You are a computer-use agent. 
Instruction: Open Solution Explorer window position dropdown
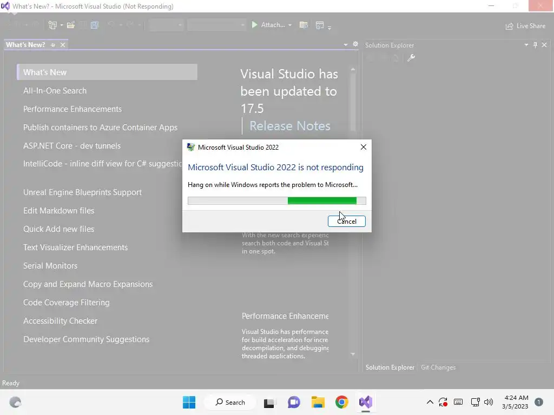[526, 45]
